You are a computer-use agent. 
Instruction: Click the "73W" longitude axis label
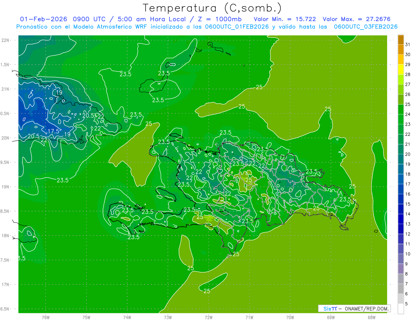click(168, 317)
